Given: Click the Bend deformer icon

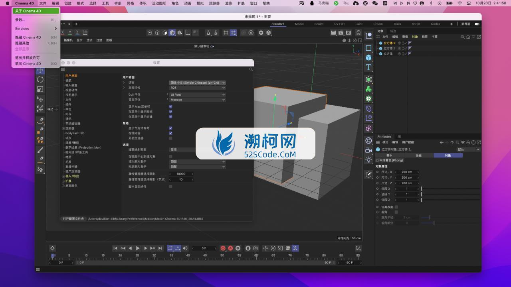Looking at the screenshot, I should pos(368,108).
